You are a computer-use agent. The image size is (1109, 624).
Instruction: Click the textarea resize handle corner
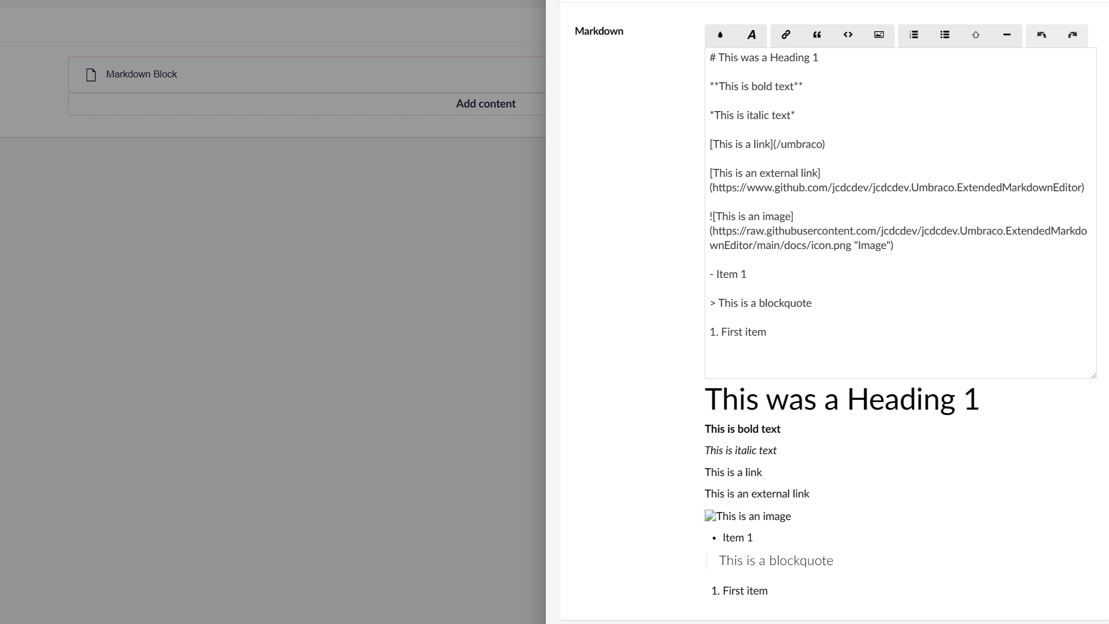pyautogui.click(x=1093, y=375)
